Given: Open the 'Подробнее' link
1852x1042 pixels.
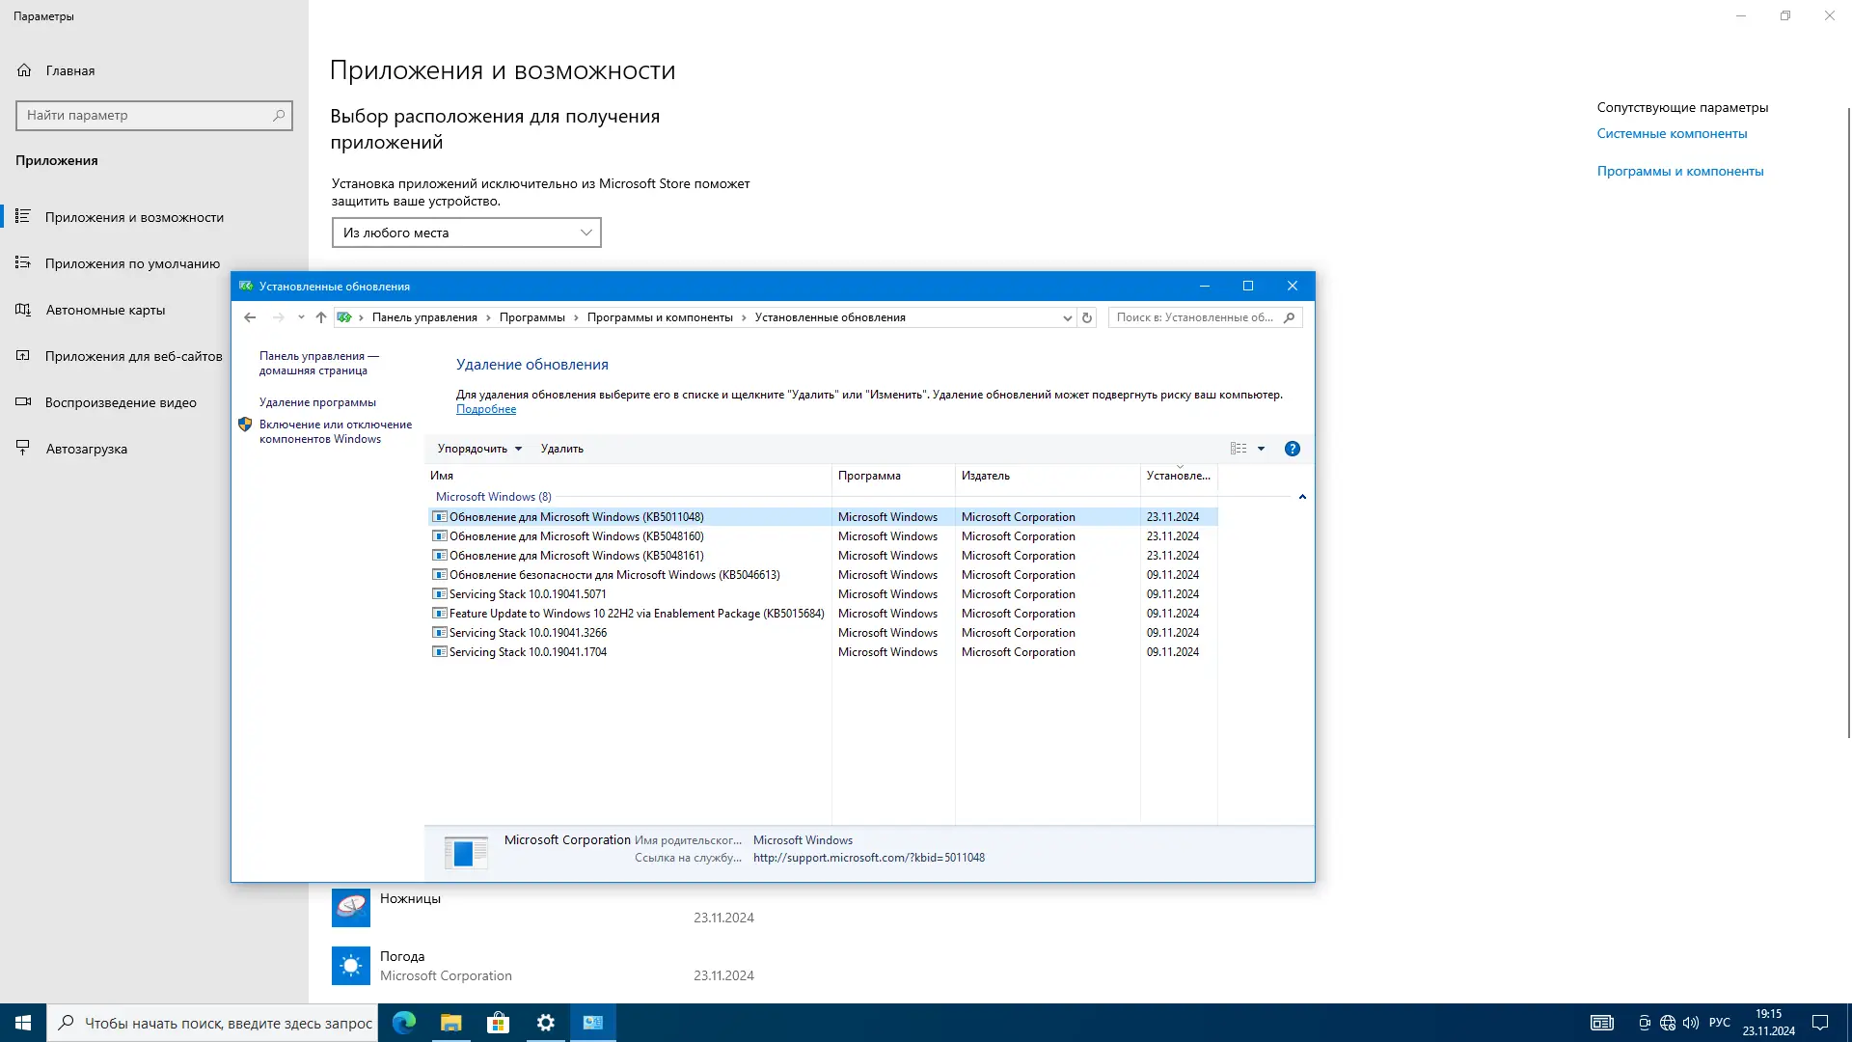Looking at the screenshot, I should [x=486, y=409].
